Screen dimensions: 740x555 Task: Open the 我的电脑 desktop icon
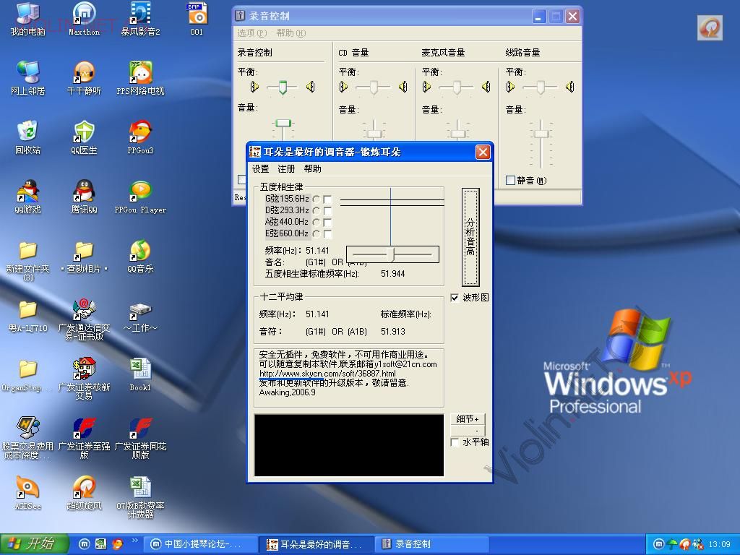coord(28,19)
